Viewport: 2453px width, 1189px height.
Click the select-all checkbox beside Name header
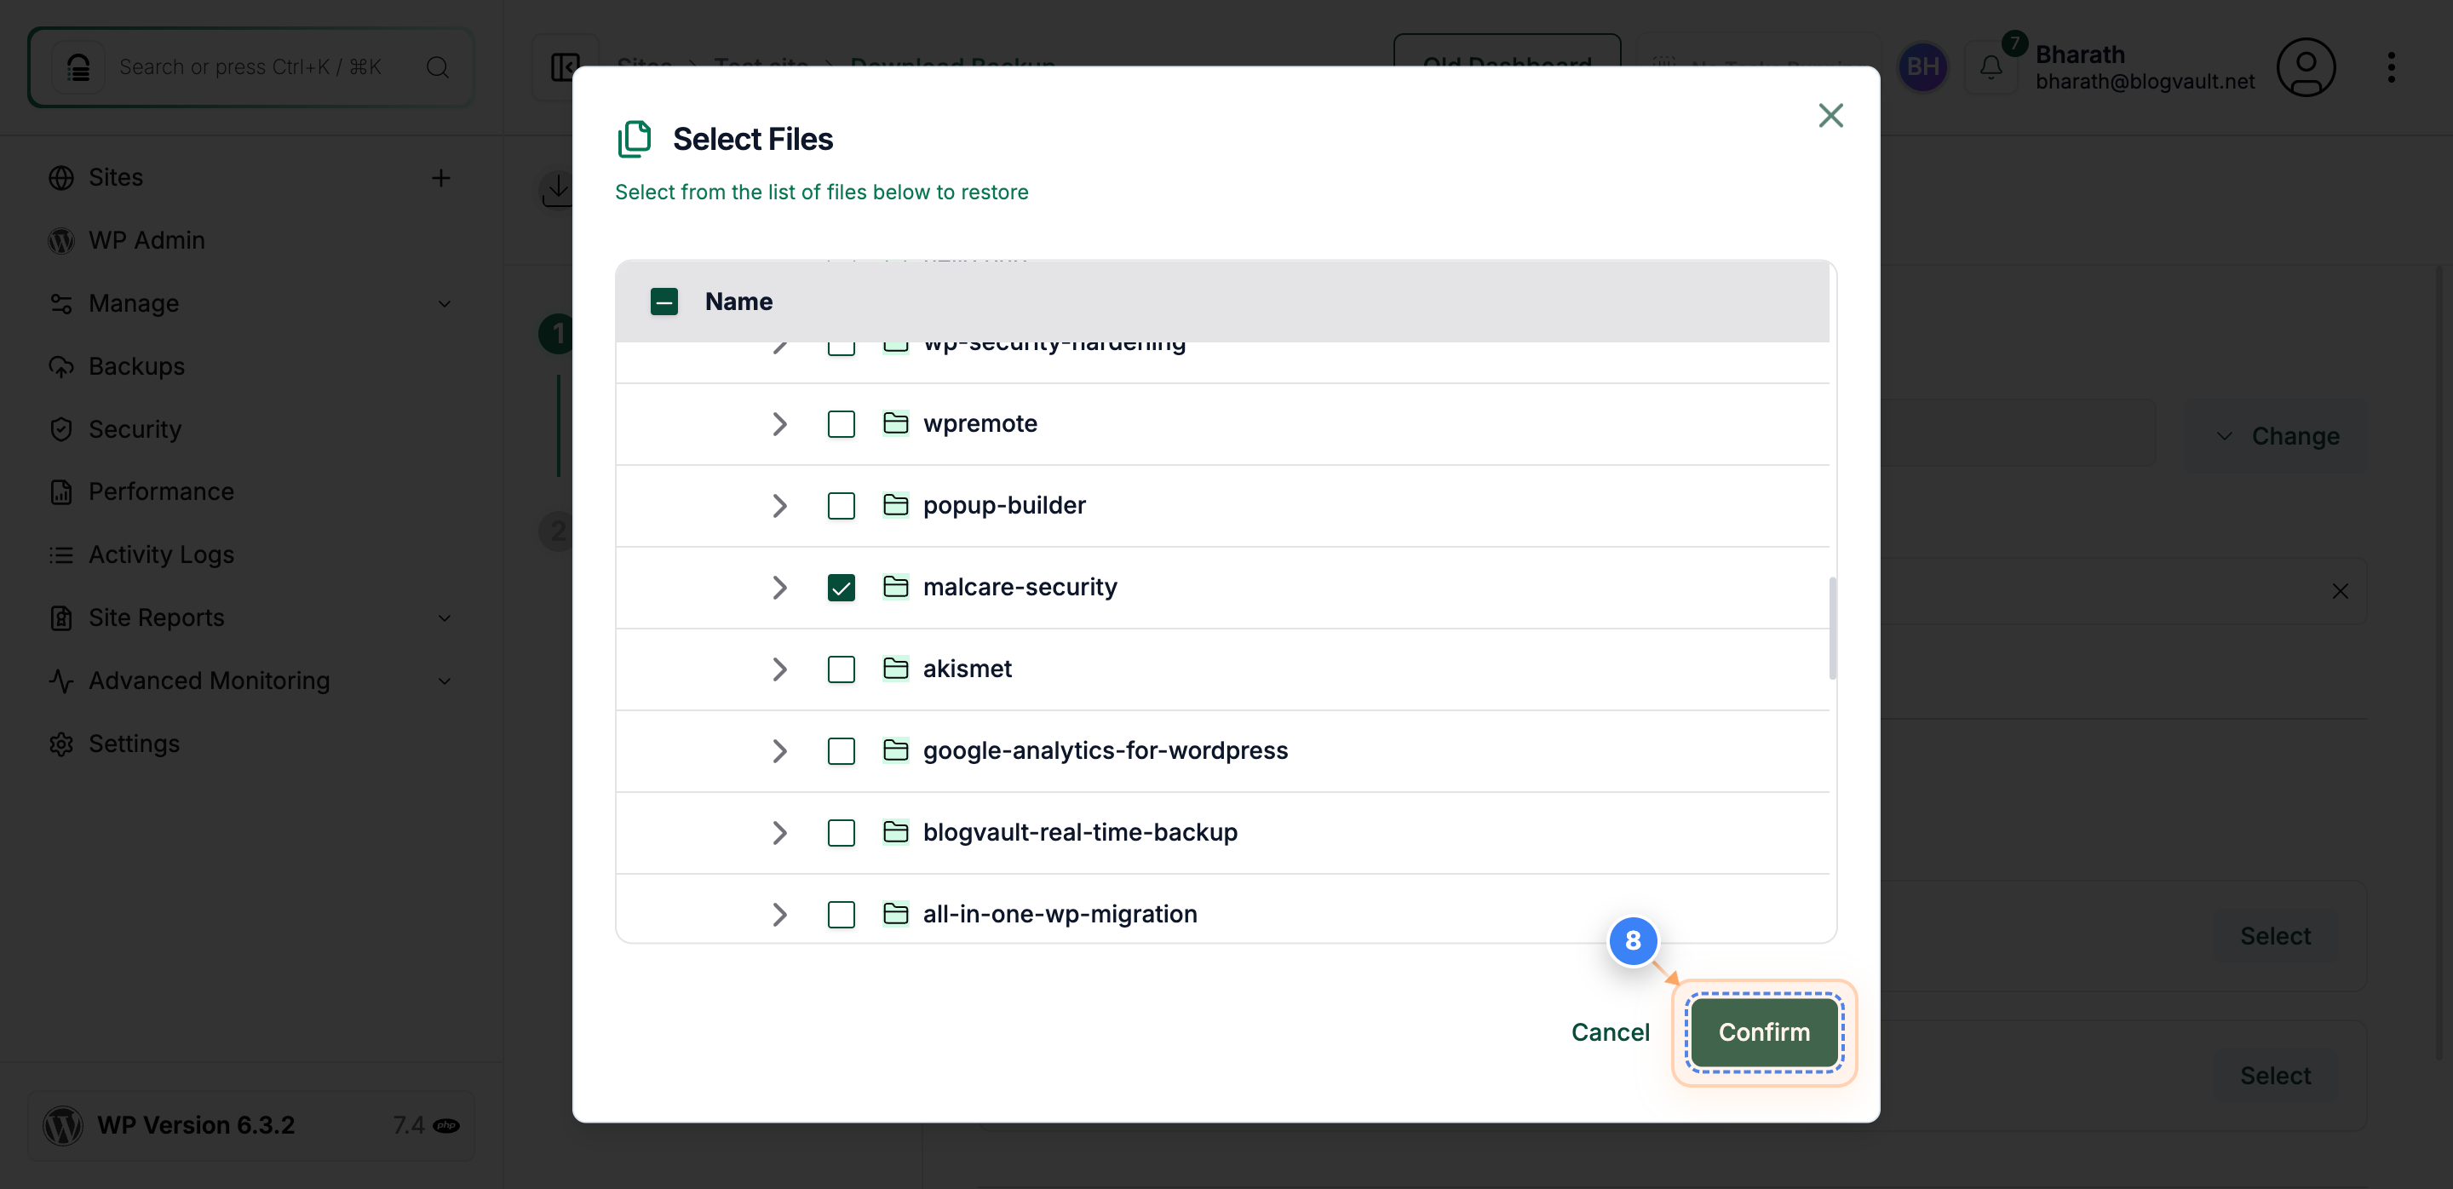click(664, 301)
